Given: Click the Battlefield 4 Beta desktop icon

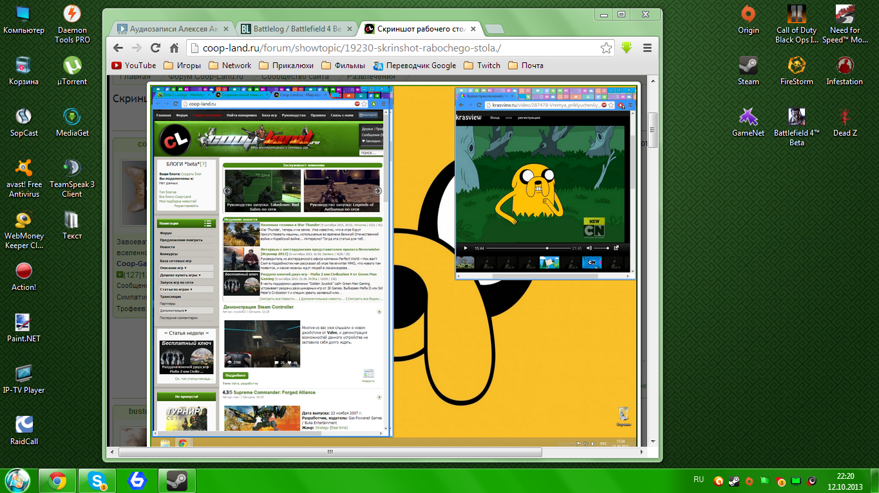Looking at the screenshot, I should [x=797, y=127].
